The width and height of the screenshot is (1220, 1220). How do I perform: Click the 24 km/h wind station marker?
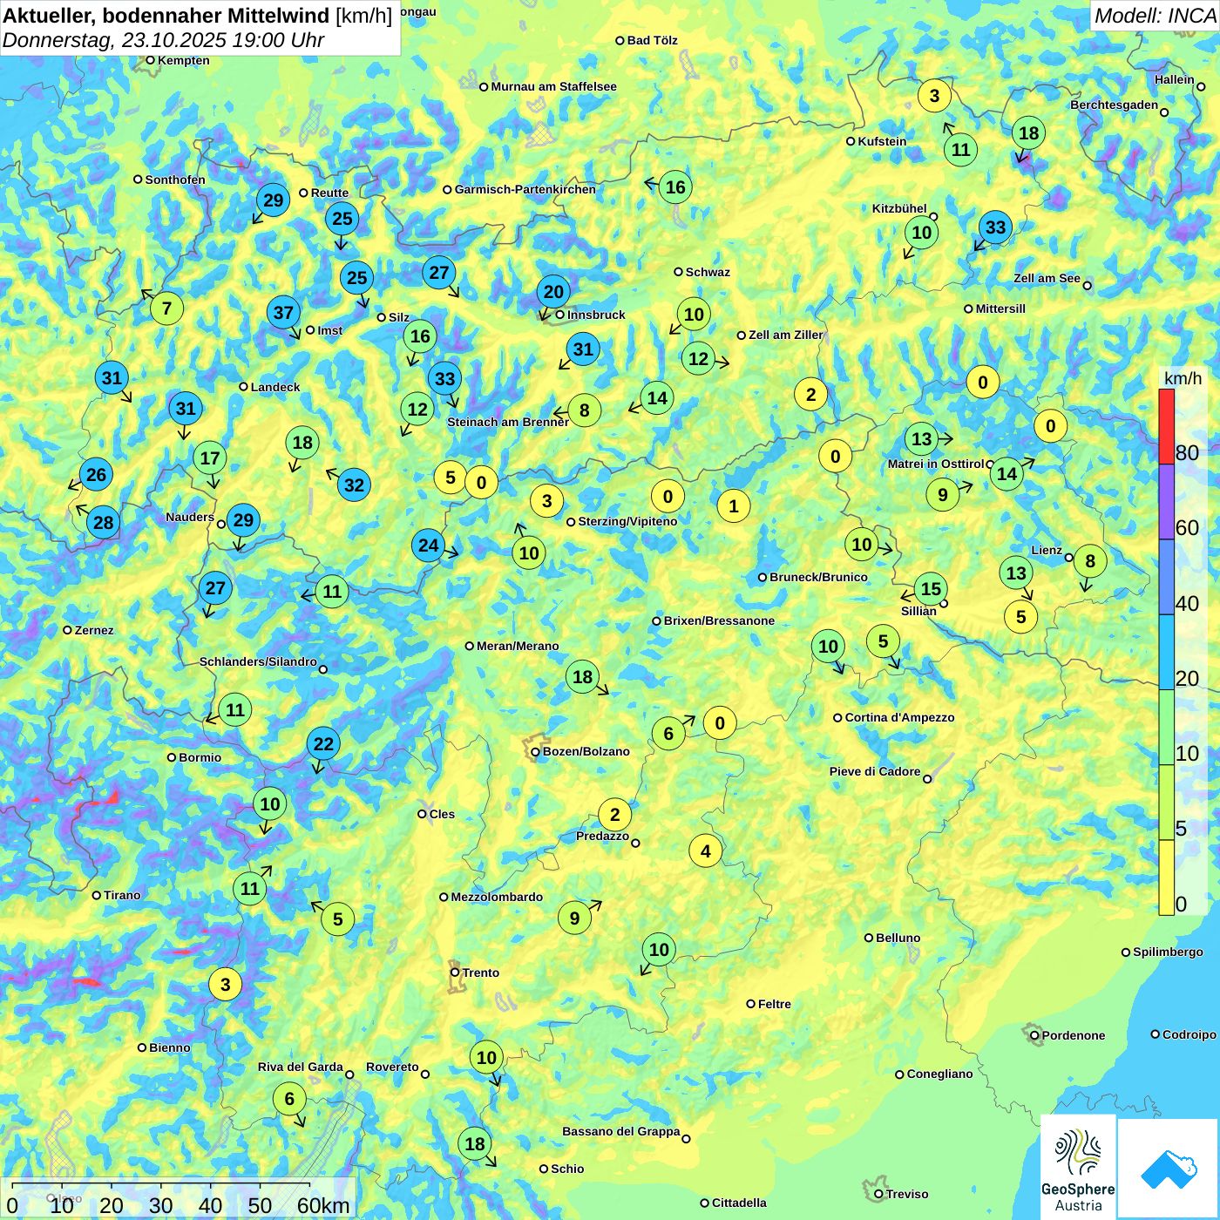428,546
